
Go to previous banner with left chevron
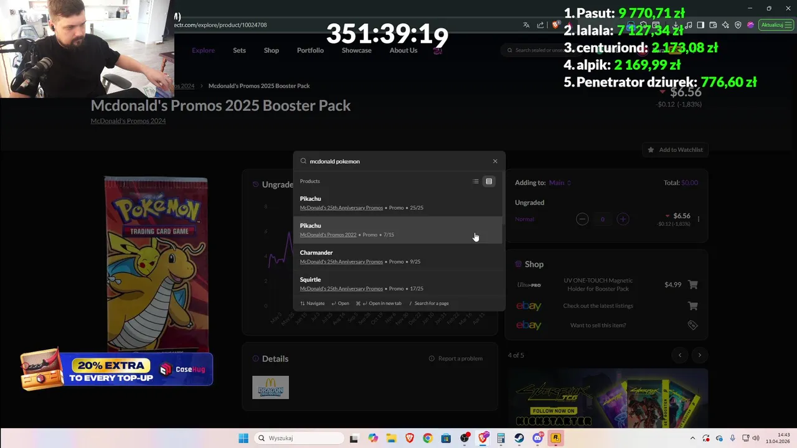pos(680,355)
